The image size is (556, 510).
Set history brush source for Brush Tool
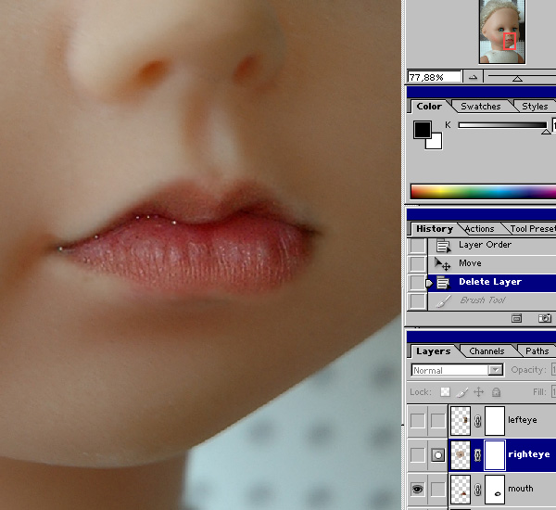pyautogui.click(x=417, y=301)
